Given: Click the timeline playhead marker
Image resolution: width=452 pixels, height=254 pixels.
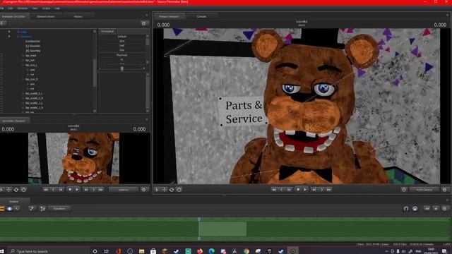Looking at the screenshot, I should pyautogui.click(x=199, y=219).
